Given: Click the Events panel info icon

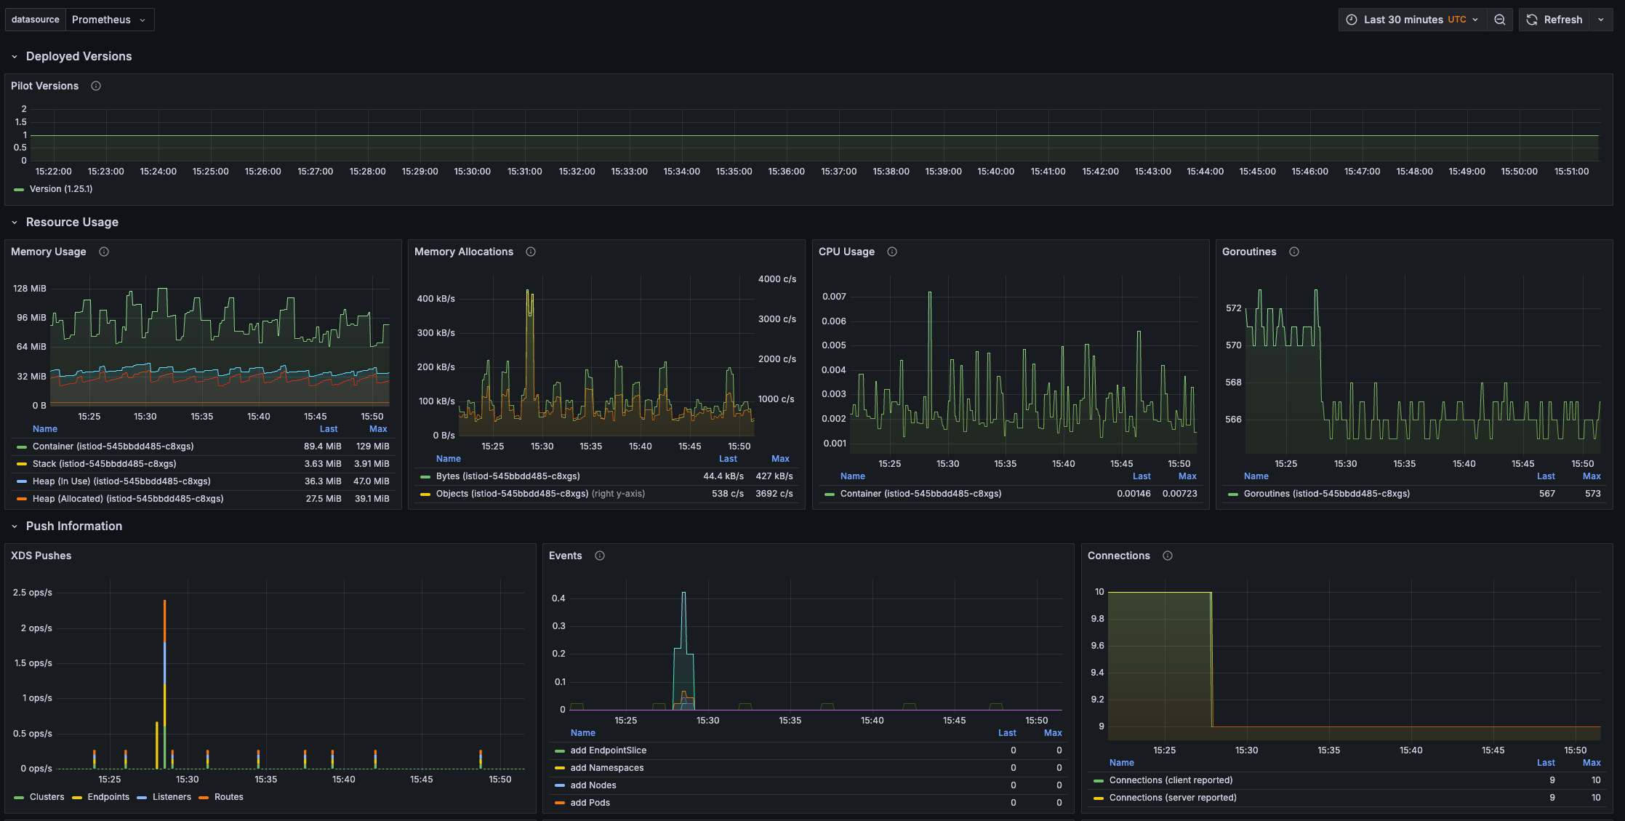Looking at the screenshot, I should (x=600, y=556).
